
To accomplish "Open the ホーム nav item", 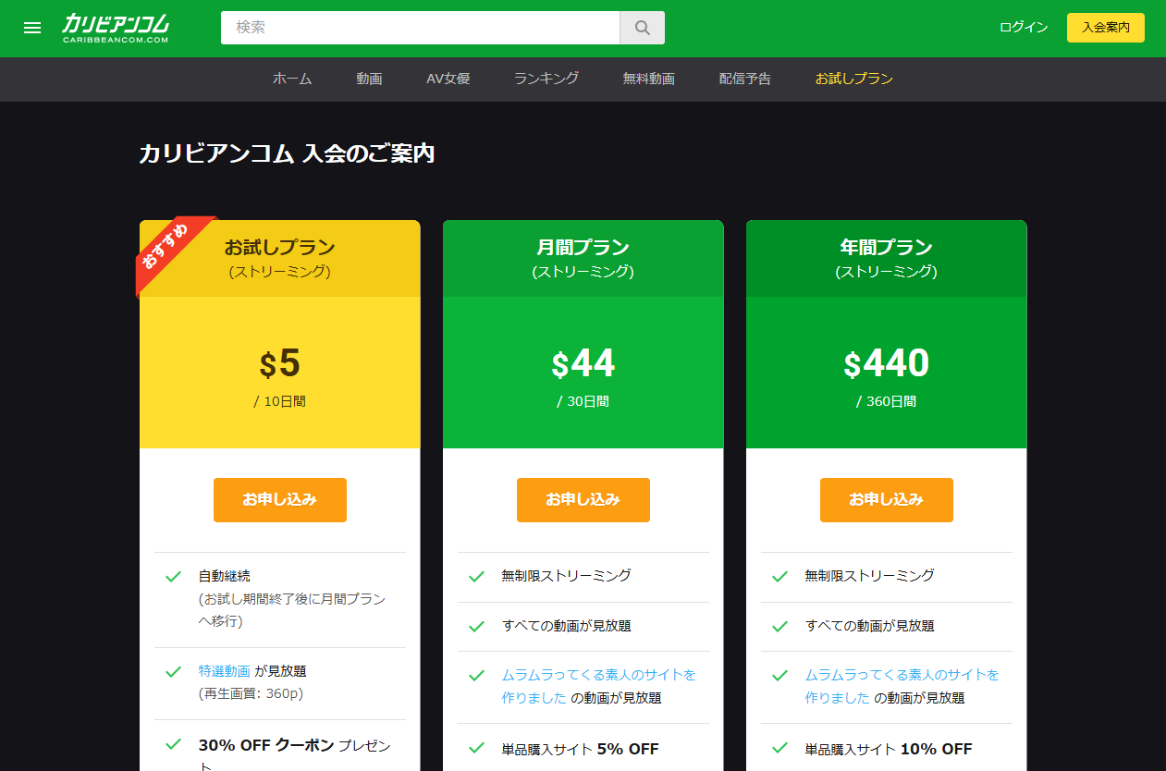I will click(292, 79).
